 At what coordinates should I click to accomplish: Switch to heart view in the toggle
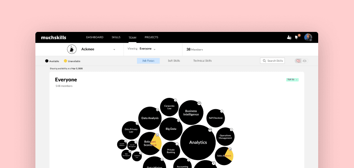298,61
